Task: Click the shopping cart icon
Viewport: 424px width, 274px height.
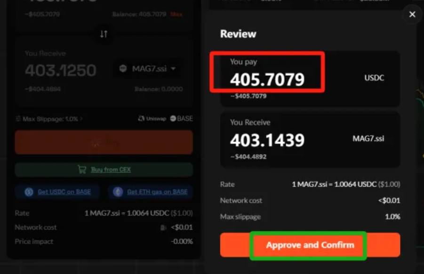Action: tap(82, 169)
